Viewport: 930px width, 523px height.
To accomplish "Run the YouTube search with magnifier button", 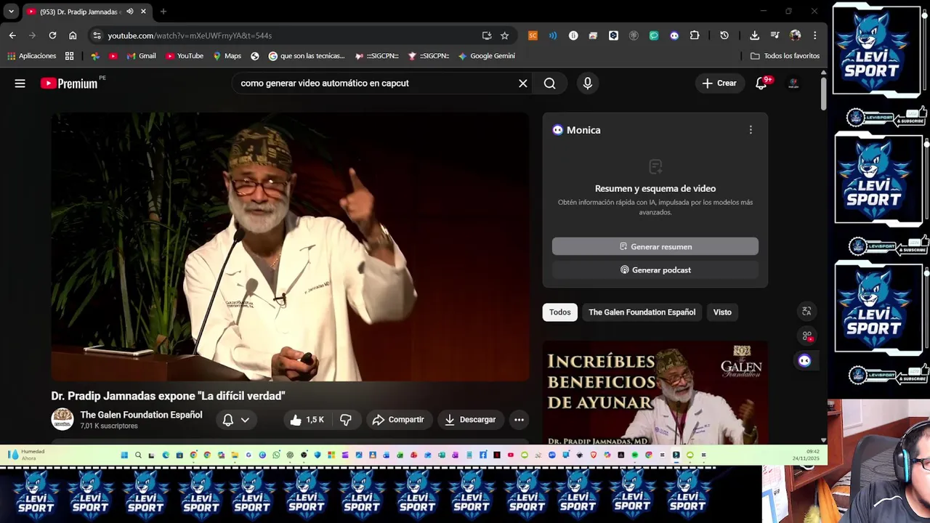I will [549, 84].
